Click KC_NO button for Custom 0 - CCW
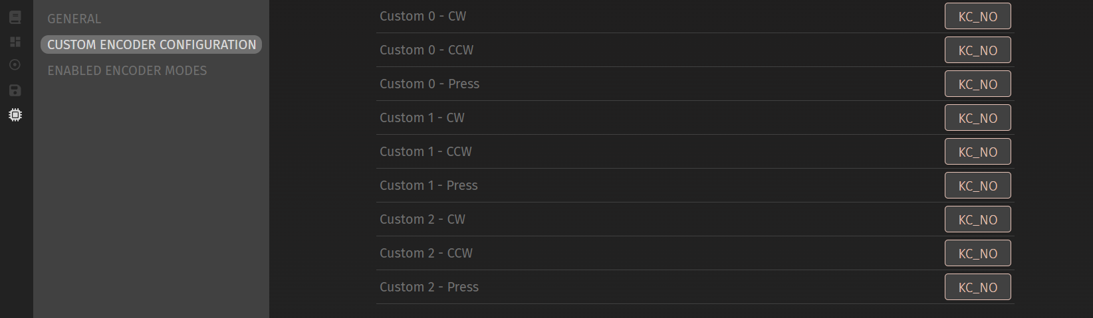The image size is (1093, 318). pos(977,50)
